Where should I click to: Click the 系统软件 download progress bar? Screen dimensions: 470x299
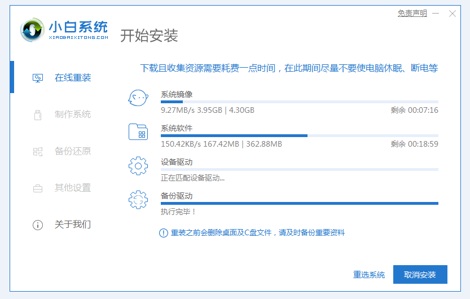tap(299, 135)
